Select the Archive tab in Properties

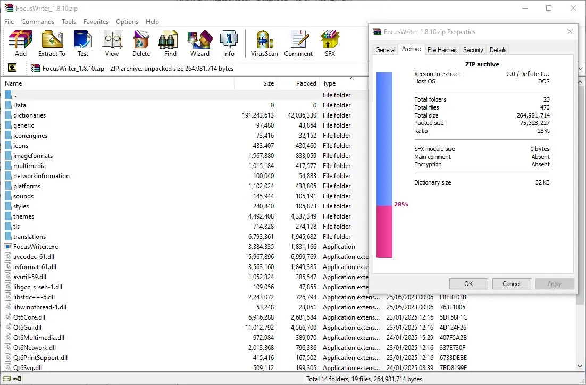411,49
